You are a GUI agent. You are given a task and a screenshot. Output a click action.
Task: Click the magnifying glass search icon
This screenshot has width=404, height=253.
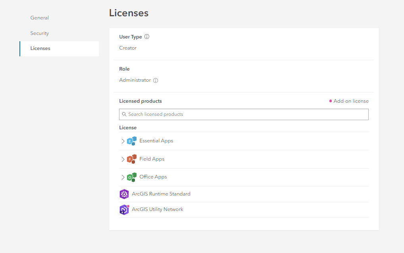click(124, 114)
